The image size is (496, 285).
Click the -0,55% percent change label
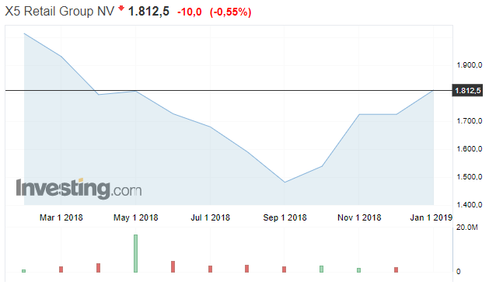(x=231, y=12)
